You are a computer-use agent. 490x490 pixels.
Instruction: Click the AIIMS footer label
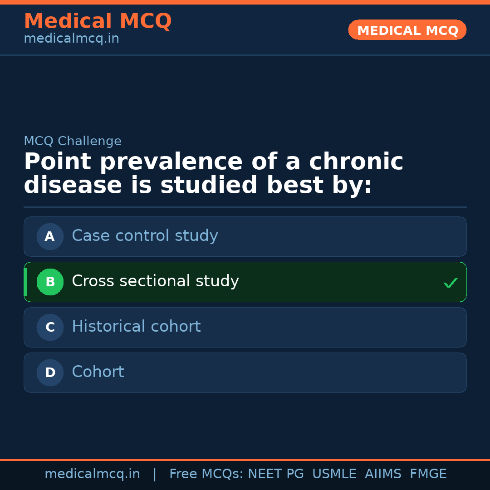(383, 473)
